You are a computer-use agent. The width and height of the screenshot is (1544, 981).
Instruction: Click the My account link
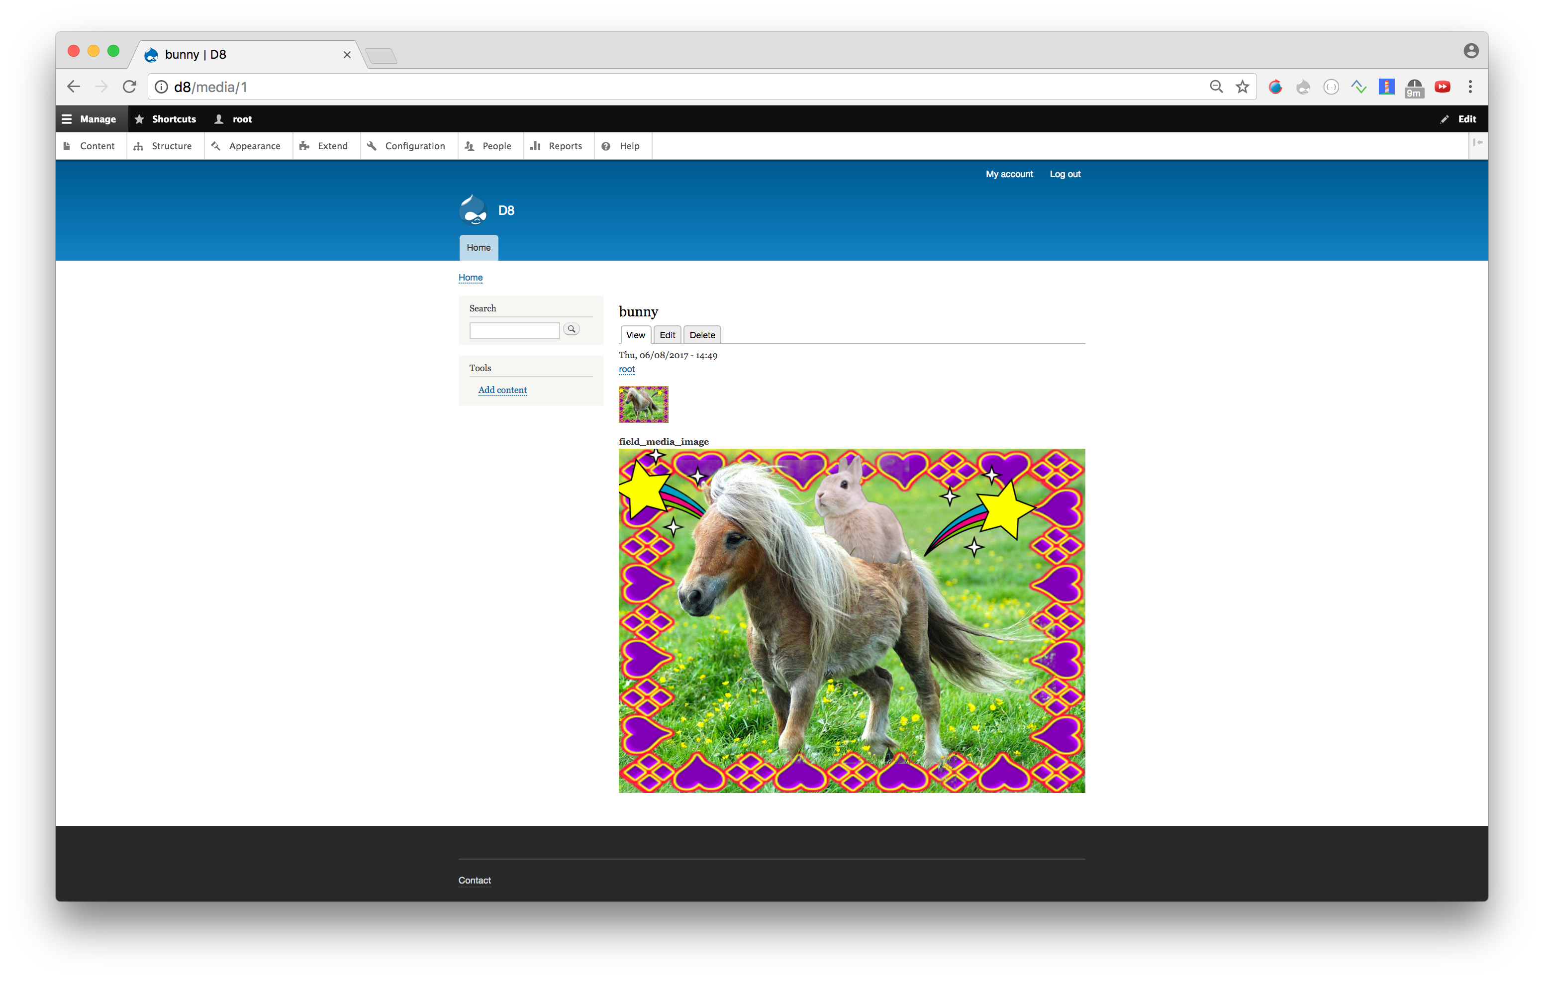(1009, 175)
